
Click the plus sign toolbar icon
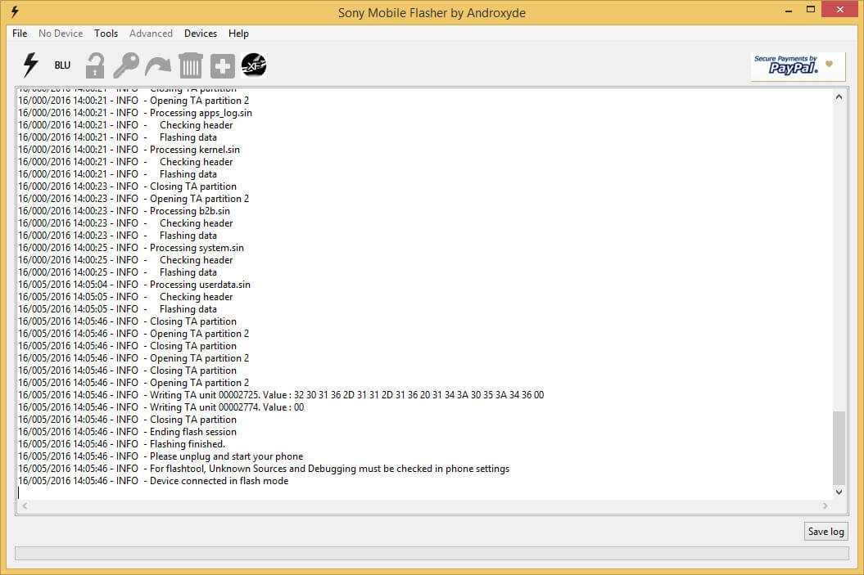click(x=222, y=65)
